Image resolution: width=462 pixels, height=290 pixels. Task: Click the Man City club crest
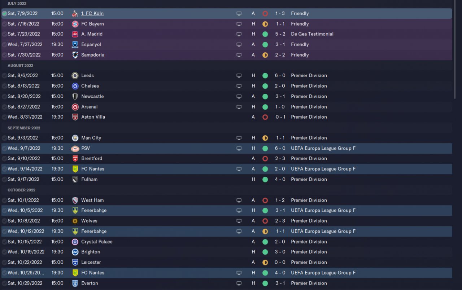75,138
